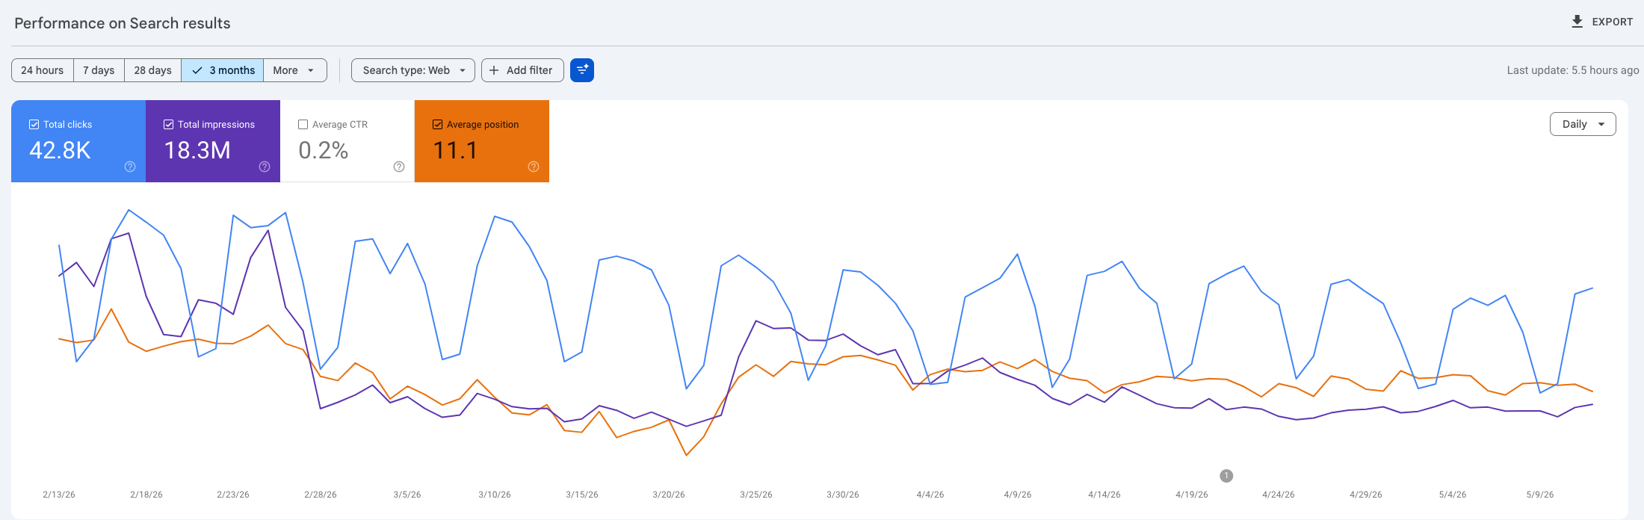Viewport: 1644px width, 520px height.
Task: Click the Last update: 5.5 hours ago text
Action: click(x=1573, y=70)
